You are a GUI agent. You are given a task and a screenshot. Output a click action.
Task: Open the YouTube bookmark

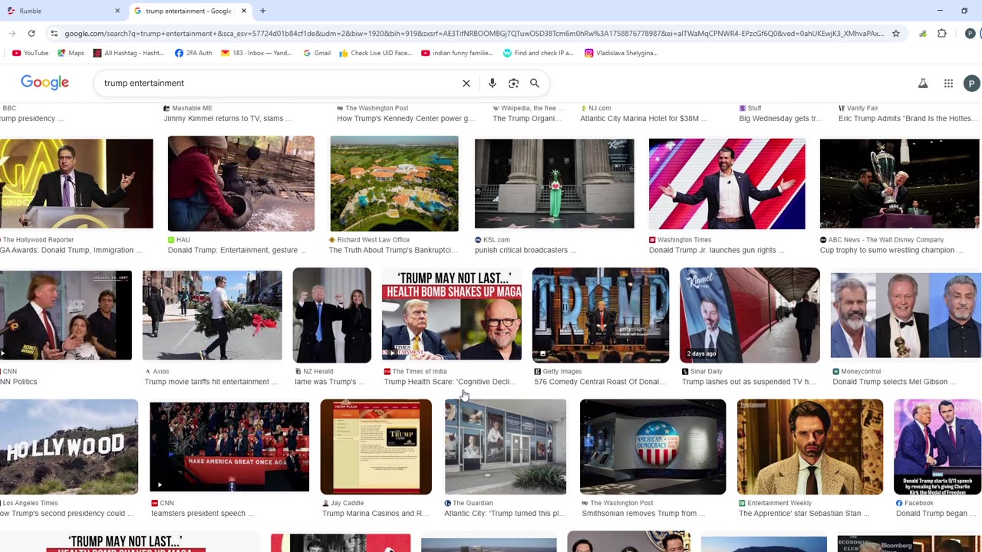(x=30, y=53)
